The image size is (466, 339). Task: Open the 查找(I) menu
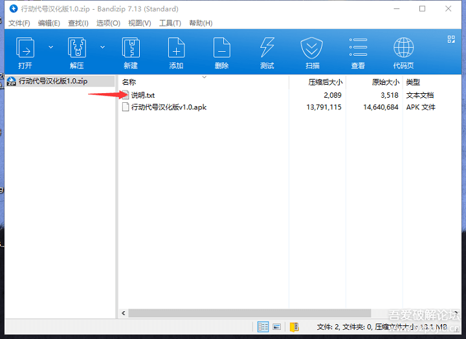click(78, 23)
